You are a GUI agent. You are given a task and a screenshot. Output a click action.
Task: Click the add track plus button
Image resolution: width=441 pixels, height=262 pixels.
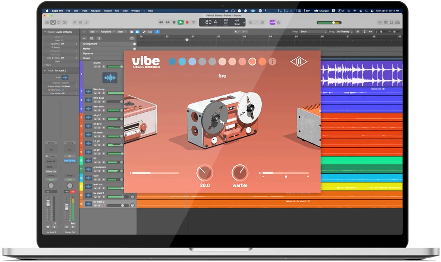tap(84, 38)
